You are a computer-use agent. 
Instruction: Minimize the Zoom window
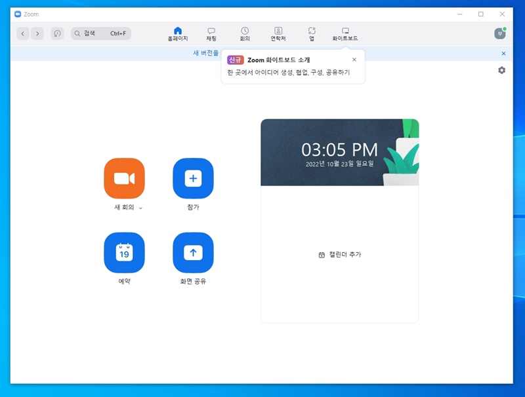pos(460,14)
